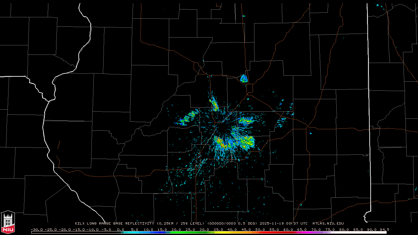Click the 50.0 scale label
The image size is (418, 235).
click(x=261, y=229)
